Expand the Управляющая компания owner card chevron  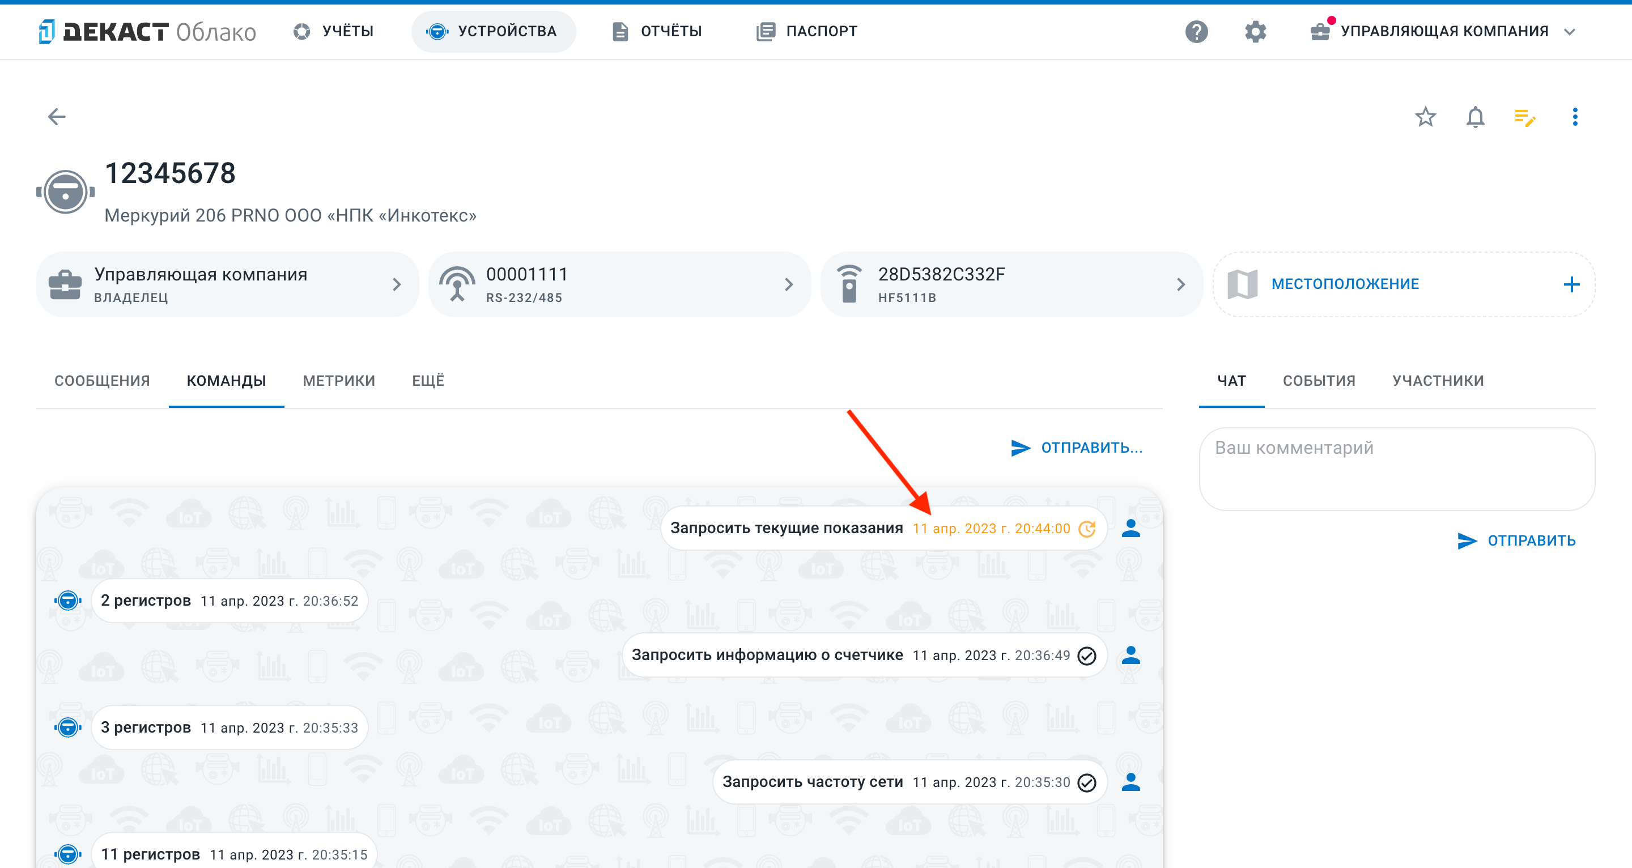[x=397, y=284]
